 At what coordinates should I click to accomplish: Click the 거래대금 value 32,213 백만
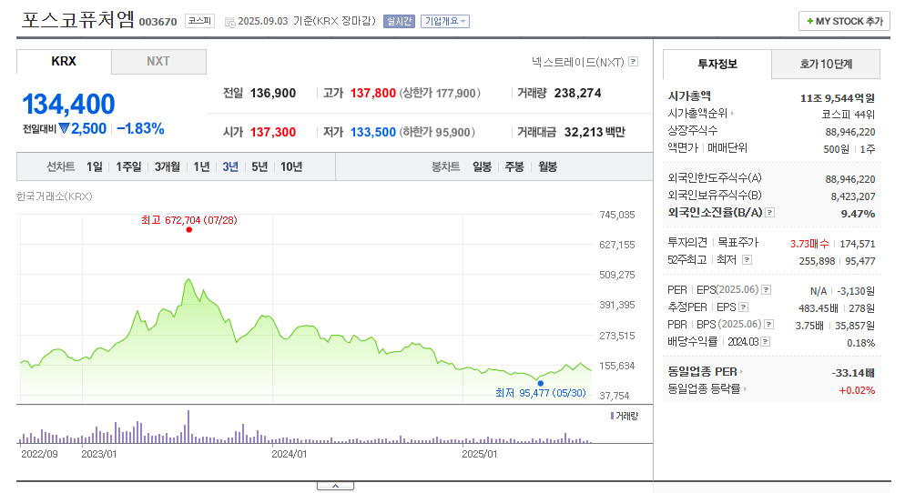(x=595, y=133)
